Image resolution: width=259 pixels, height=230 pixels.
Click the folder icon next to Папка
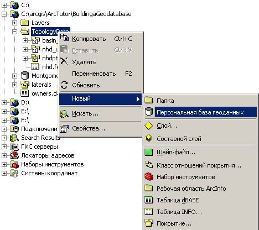pyautogui.click(x=149, y=100)
